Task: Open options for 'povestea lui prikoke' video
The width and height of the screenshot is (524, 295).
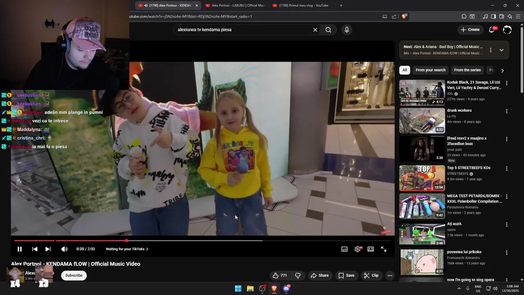Action: point(507,253)
